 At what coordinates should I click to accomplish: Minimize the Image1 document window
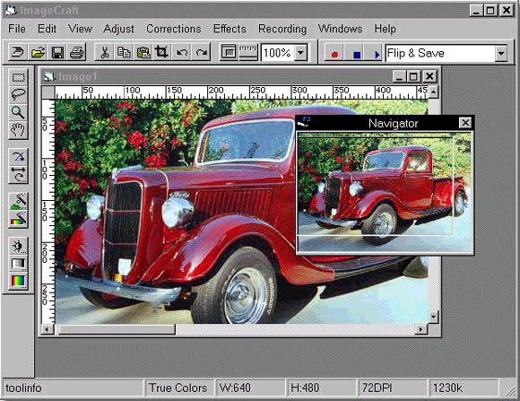click(x=400, y=76)
